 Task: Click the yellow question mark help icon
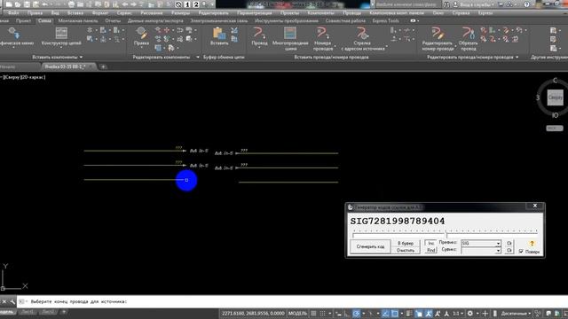(x=532, y=244)
